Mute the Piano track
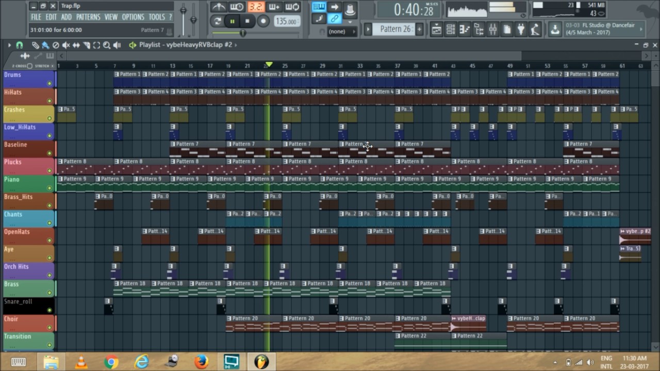Image resolution: width=660 pixels, height=371 pixels. 49,188
